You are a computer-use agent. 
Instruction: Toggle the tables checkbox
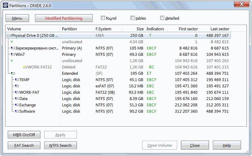point(133,18)
